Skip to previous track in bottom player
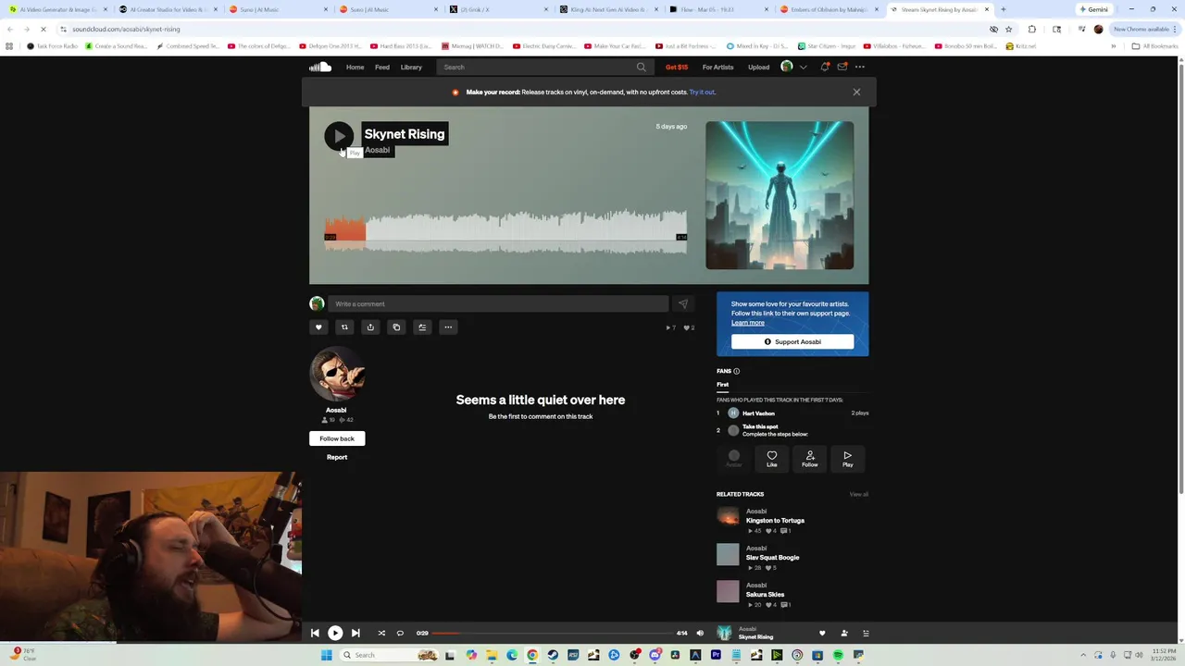The image size is (1185, 666). [315, 633]
